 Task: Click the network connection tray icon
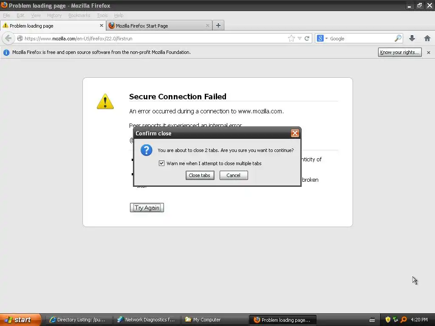click(395, 320)
